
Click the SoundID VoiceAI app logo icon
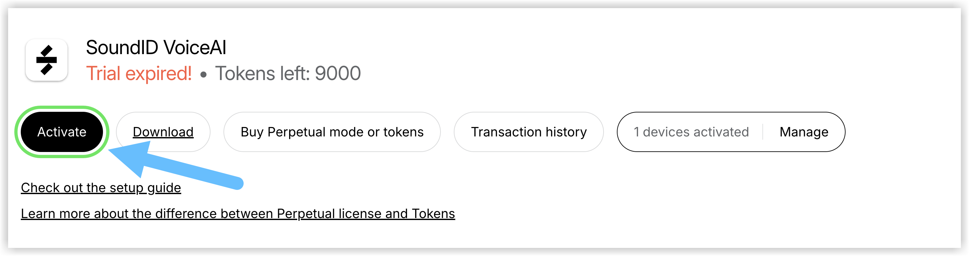pos(46,60)
